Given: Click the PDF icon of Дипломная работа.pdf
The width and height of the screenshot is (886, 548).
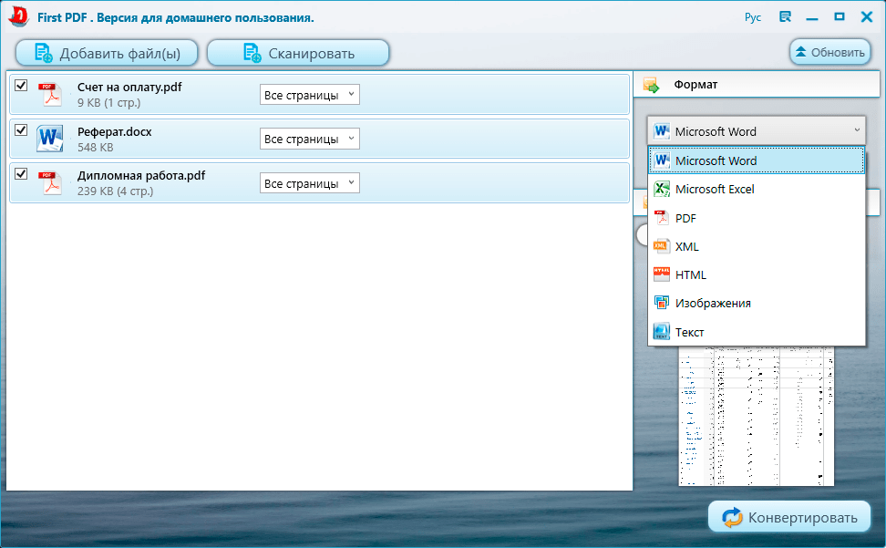Looking at the screenshot, I should (x=50, y=183).
